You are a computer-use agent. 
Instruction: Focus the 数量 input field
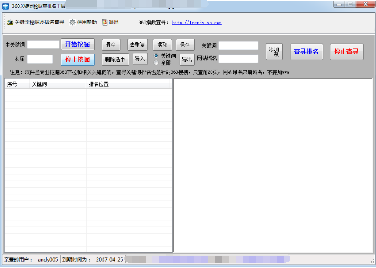tap(40, 59)
